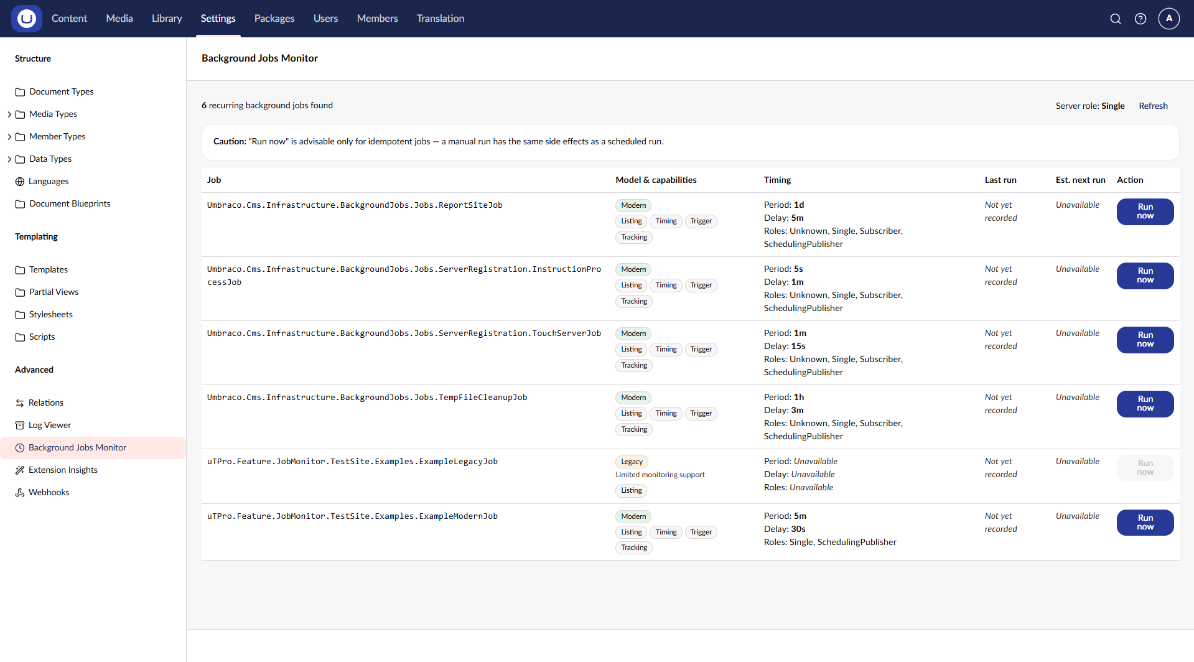Image resolution: width=1194 pixels, height=662 pixels.
Task: Run InstructionProcessJob now
Action: [x=1145, y=276]
